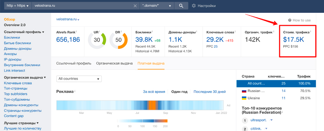The width and height of the screenshot is (324, 131).
Task: Select За всё время time range
Action: (x=154, y=92)
